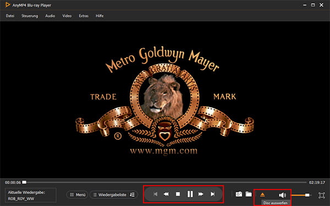Adjust the volume slider

tap(301, 195)
